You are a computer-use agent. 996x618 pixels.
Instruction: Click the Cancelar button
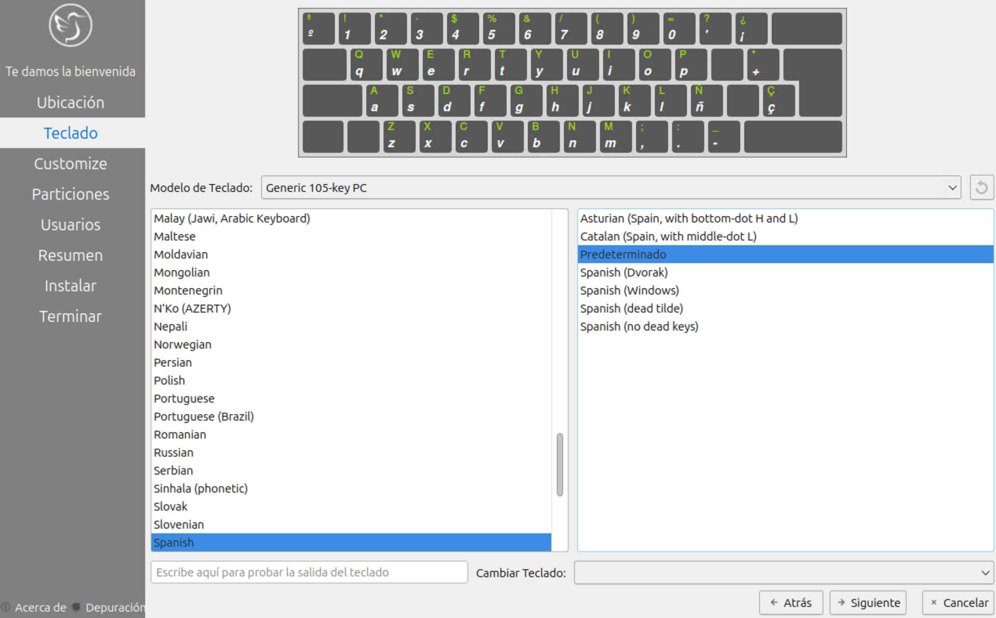click(x=958, y=602)
